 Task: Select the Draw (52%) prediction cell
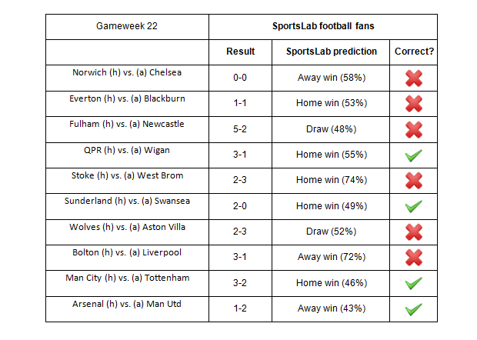click(331, 232)
